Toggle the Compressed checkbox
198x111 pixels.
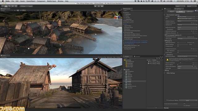178,46
